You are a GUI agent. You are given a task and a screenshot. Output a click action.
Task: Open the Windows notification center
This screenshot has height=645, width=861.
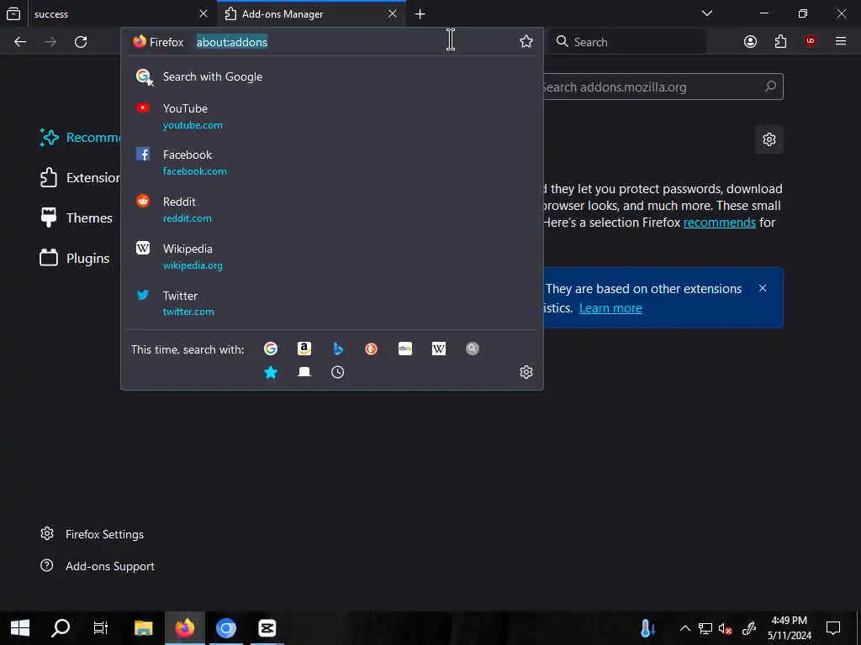[833, 628]
